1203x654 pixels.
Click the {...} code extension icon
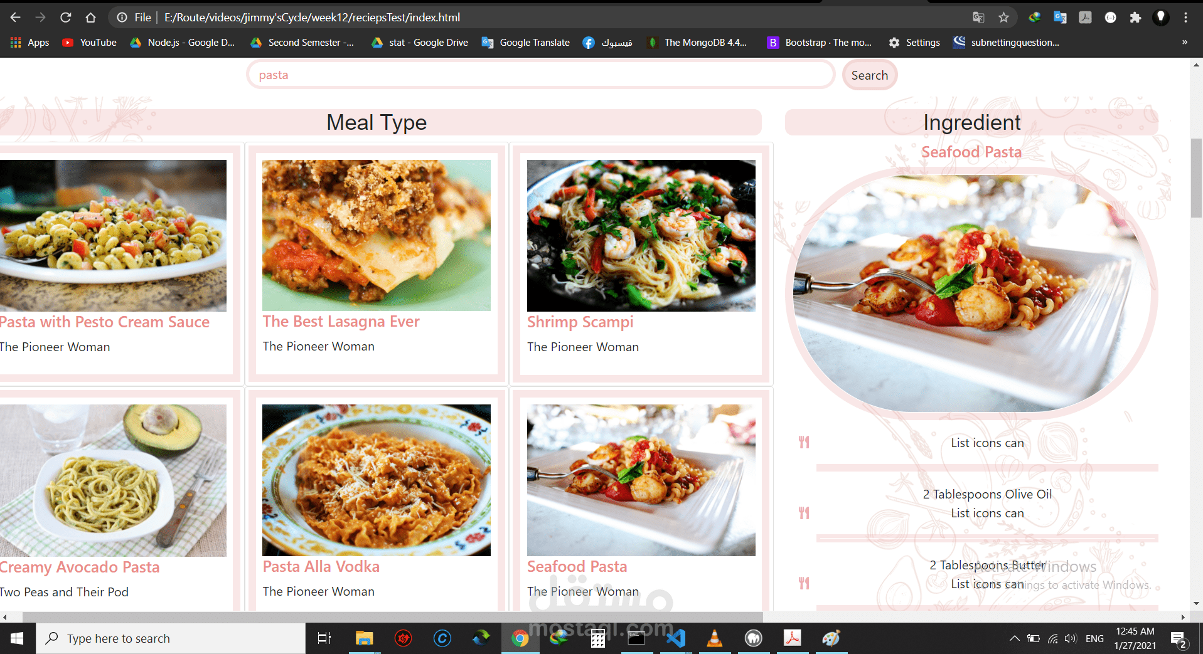[x=1110, y=17]
